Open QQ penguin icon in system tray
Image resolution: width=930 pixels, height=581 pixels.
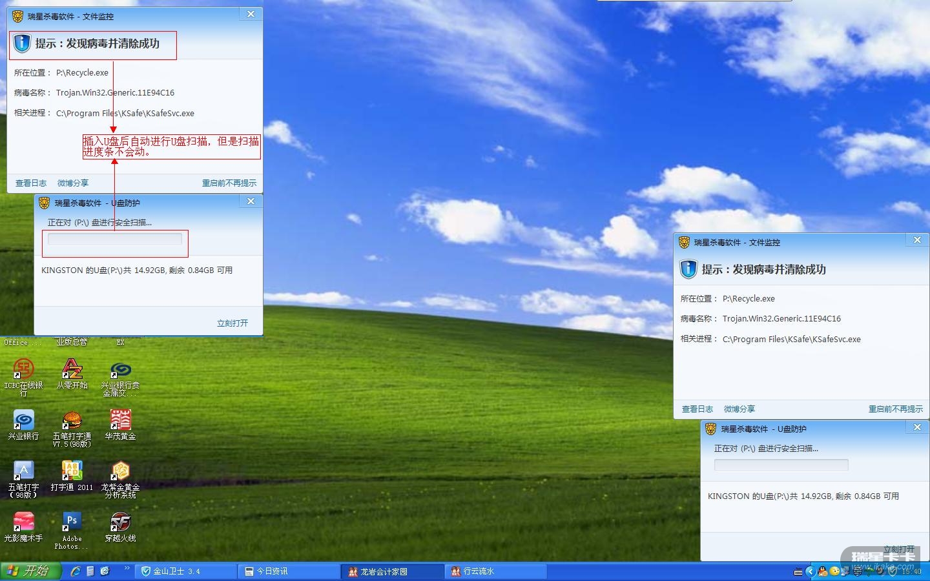click(822, 571)
